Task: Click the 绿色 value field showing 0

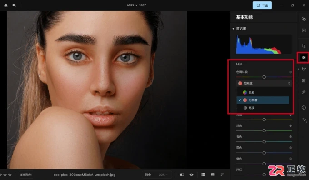Action: pos(290,126)
